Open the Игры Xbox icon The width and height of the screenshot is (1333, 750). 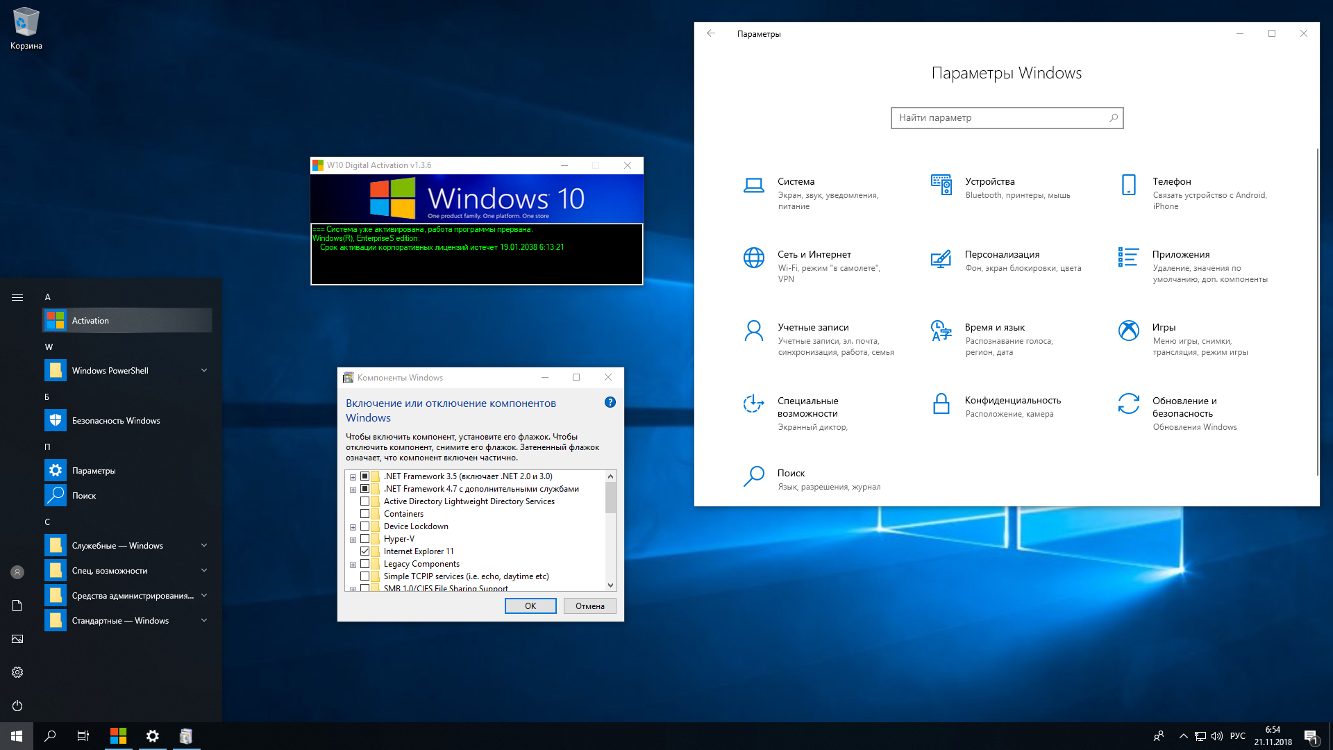[1128, 331]
